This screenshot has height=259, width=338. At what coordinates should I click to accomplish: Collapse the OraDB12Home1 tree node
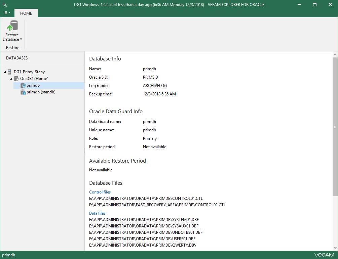click(x=11, y=79)
